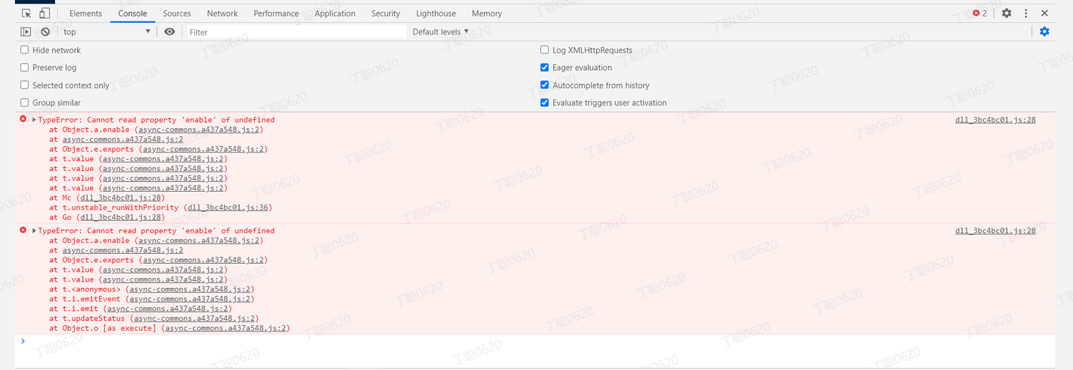Enable the Group similar checkbox
Screen dimensions: 1073x370
24,103
